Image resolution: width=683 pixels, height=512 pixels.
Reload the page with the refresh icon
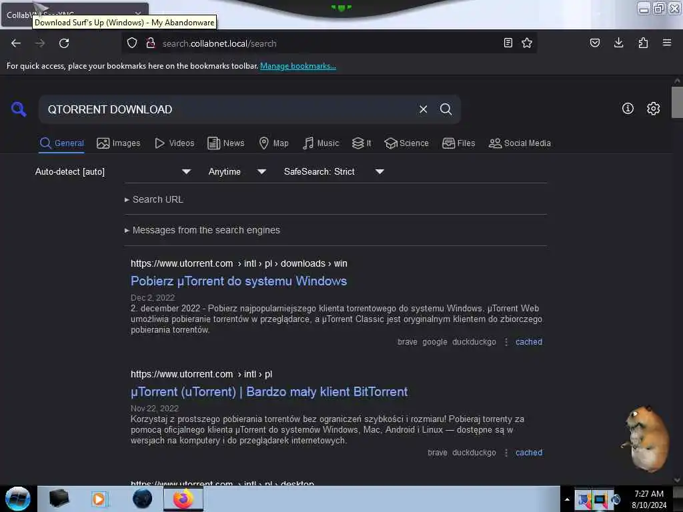click(64, 43)
